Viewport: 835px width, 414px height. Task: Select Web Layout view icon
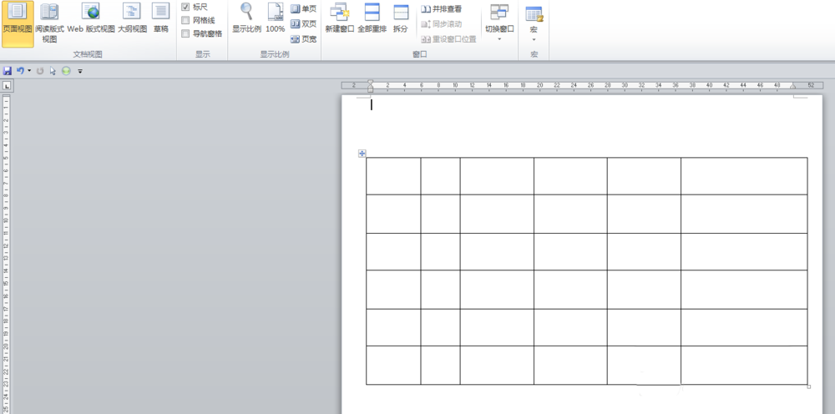pos(91,11)
